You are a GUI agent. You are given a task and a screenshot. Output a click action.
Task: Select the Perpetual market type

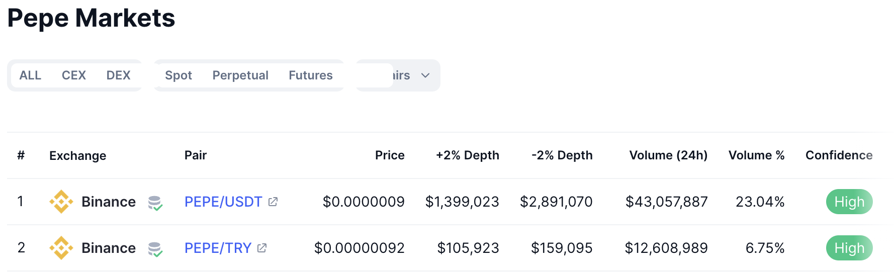pyautogui.click(x=240, y=75)
